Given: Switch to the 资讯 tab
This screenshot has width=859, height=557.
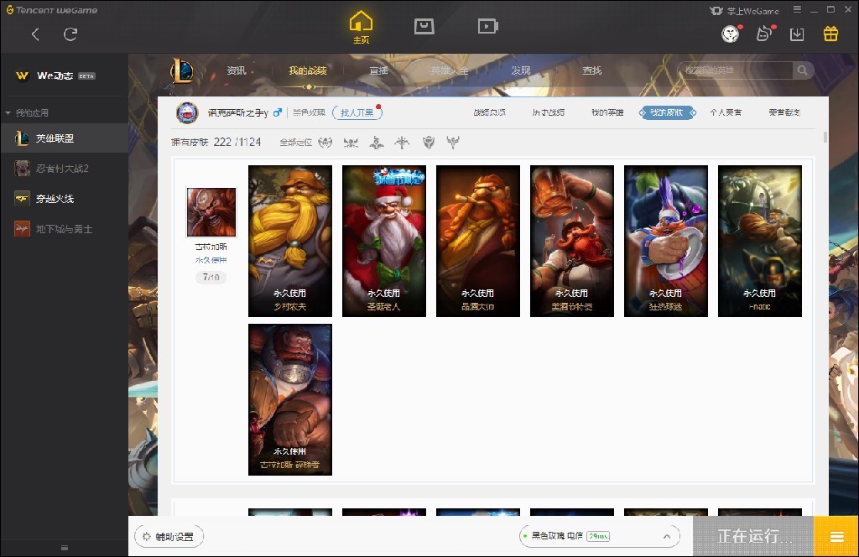Looking at the screenshot, I should point(237,71).
